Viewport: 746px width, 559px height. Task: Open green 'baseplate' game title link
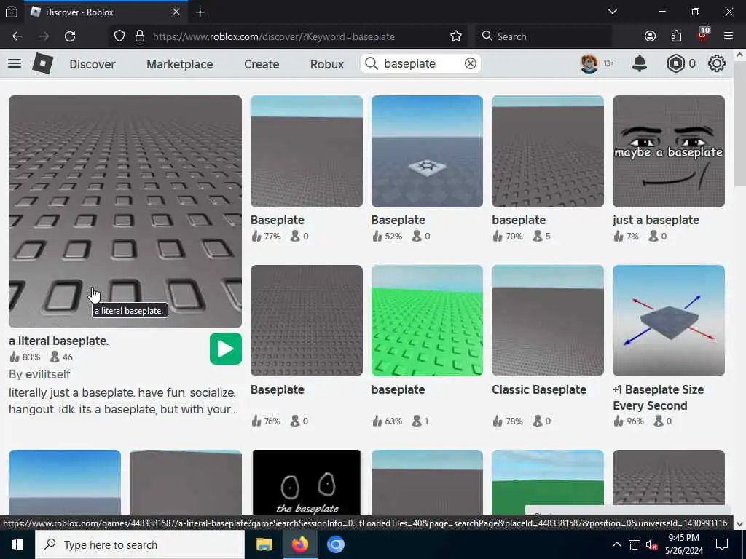[x=398, y=390]
